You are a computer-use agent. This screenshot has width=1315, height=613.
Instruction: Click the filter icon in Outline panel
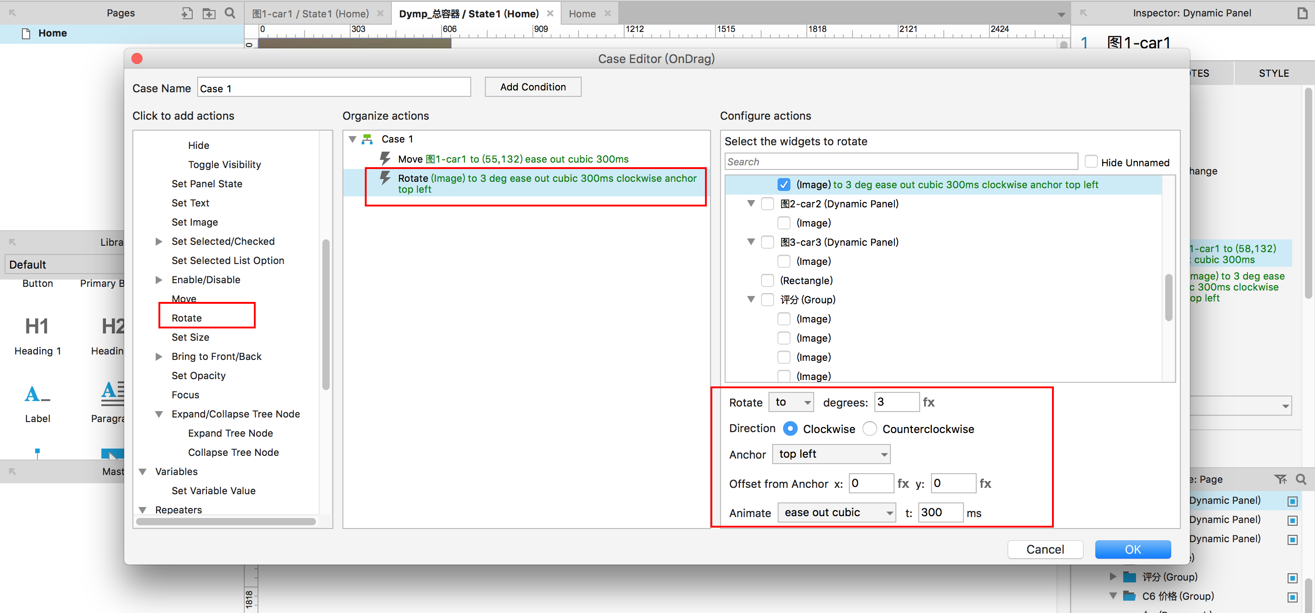pos(1280,479)
